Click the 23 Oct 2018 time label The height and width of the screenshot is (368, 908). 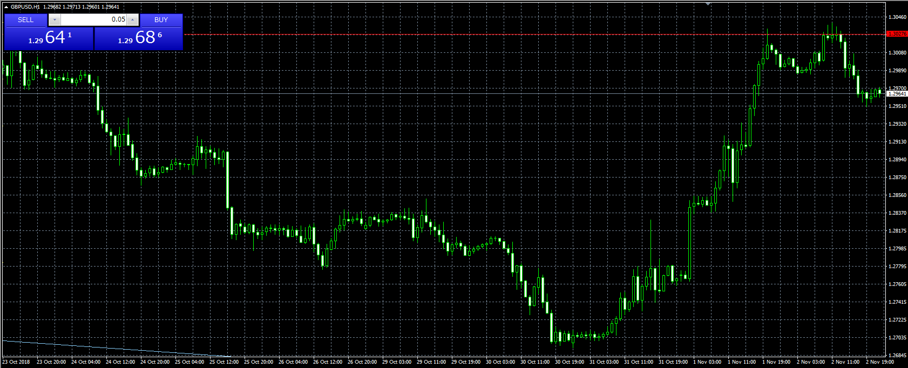[16, 362]
